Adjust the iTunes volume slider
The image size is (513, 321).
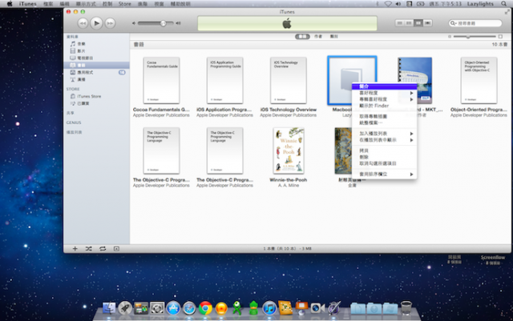pyautogui.click(x=156, y=23)
